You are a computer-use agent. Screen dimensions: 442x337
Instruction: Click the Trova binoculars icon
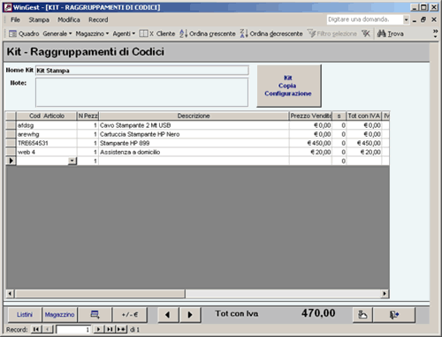[381, 34]
